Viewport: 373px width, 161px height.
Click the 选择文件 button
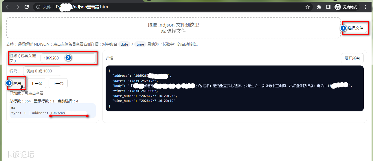coord(355,28)
